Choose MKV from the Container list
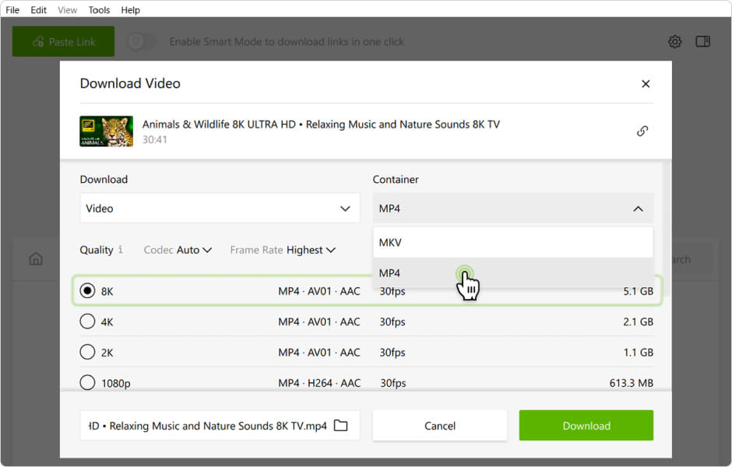The height and width of the screenshot is (467, 732). pyautogui.click(x=512, y=243)
